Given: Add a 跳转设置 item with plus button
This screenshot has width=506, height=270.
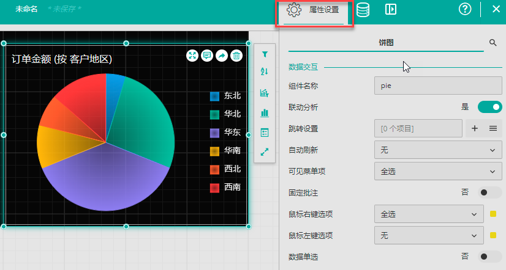Looking at the screenshot, I should pyautogui.click(x=474, y=128).
